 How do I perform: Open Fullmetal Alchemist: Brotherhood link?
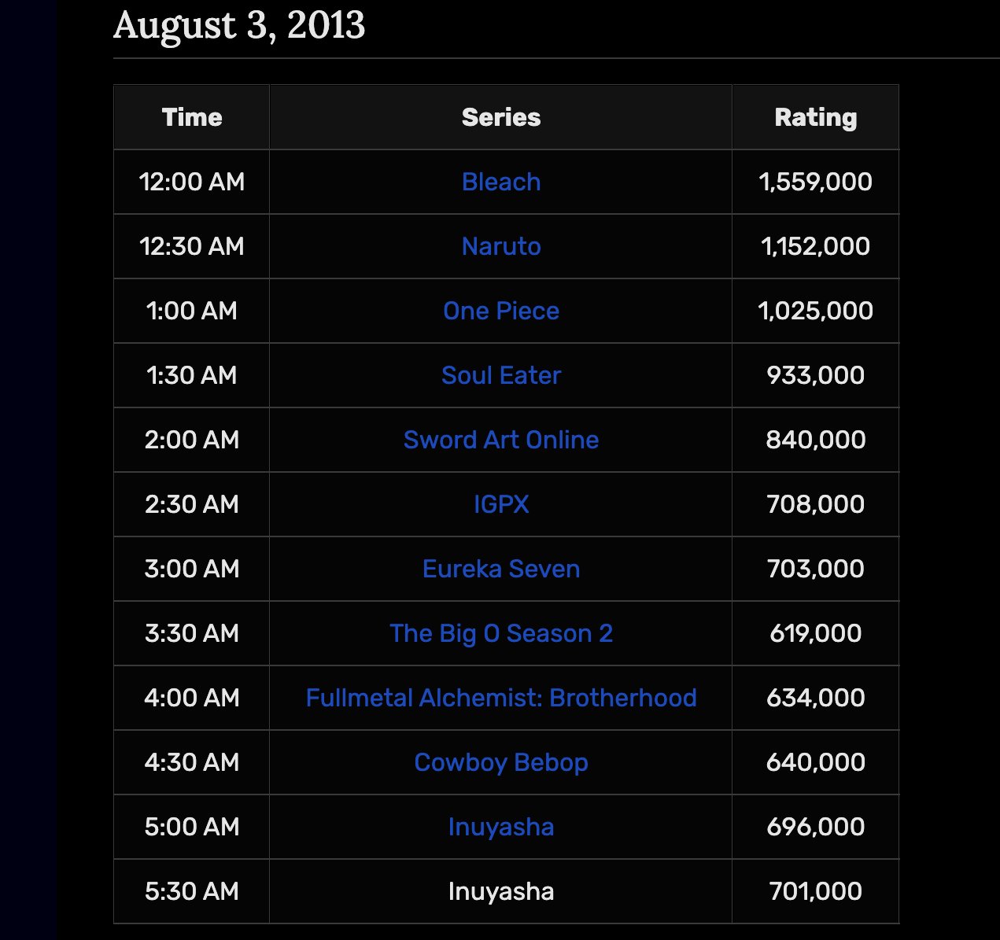[501, 698]
